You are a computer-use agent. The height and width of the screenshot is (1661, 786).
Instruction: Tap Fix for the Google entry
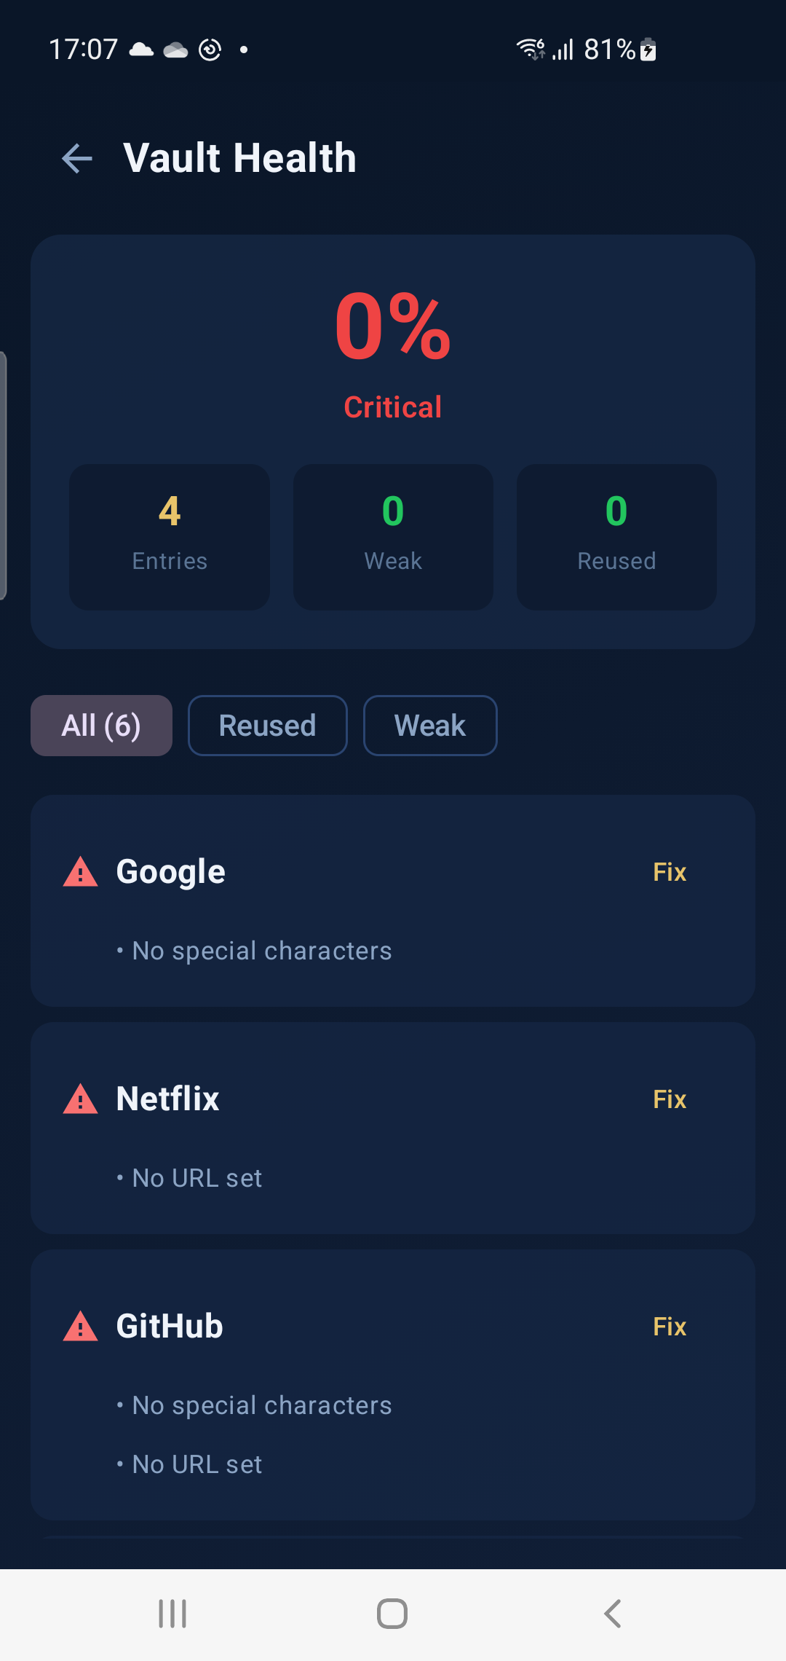670,872
